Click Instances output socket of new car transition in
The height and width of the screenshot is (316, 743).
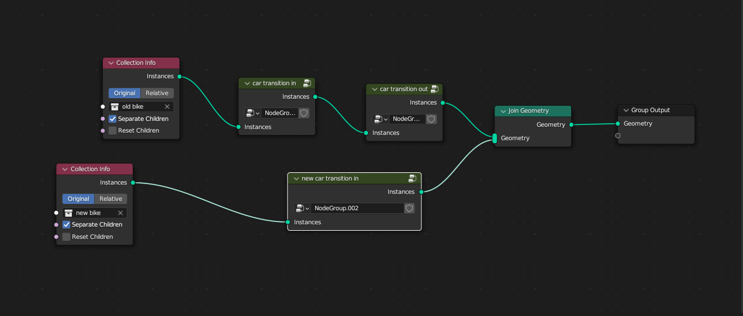coord(421,192)
